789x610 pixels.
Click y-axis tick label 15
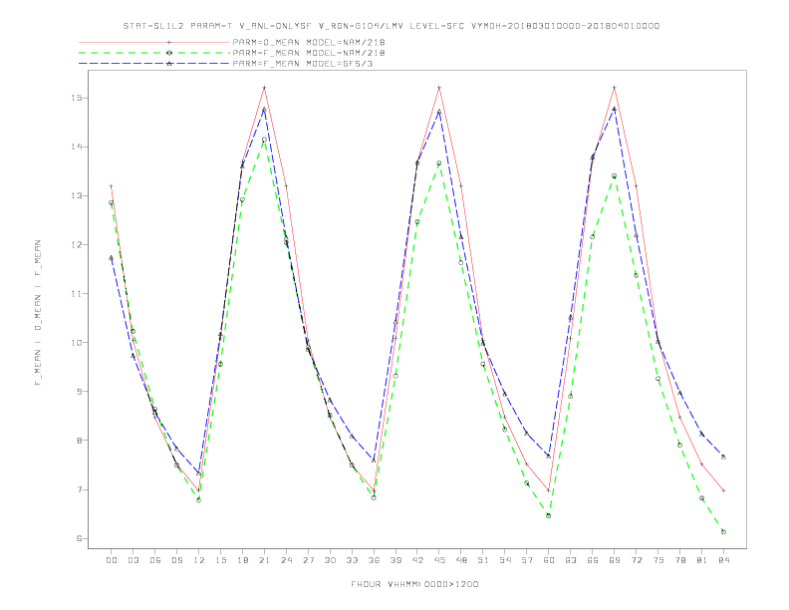(x=77, y=98)
